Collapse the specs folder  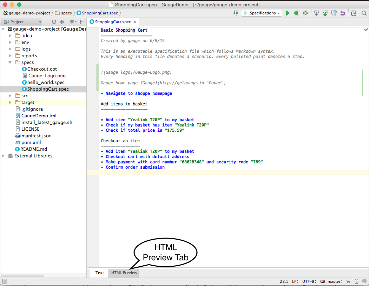click(x=10, y=62)
